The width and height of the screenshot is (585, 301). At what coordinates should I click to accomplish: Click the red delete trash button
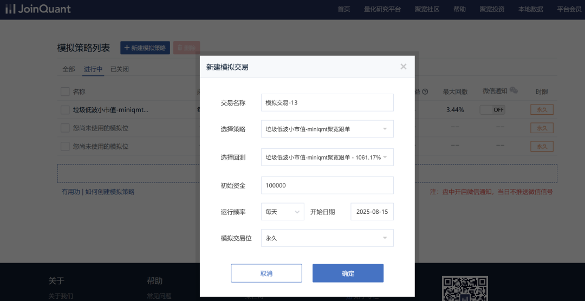[186, 48]
